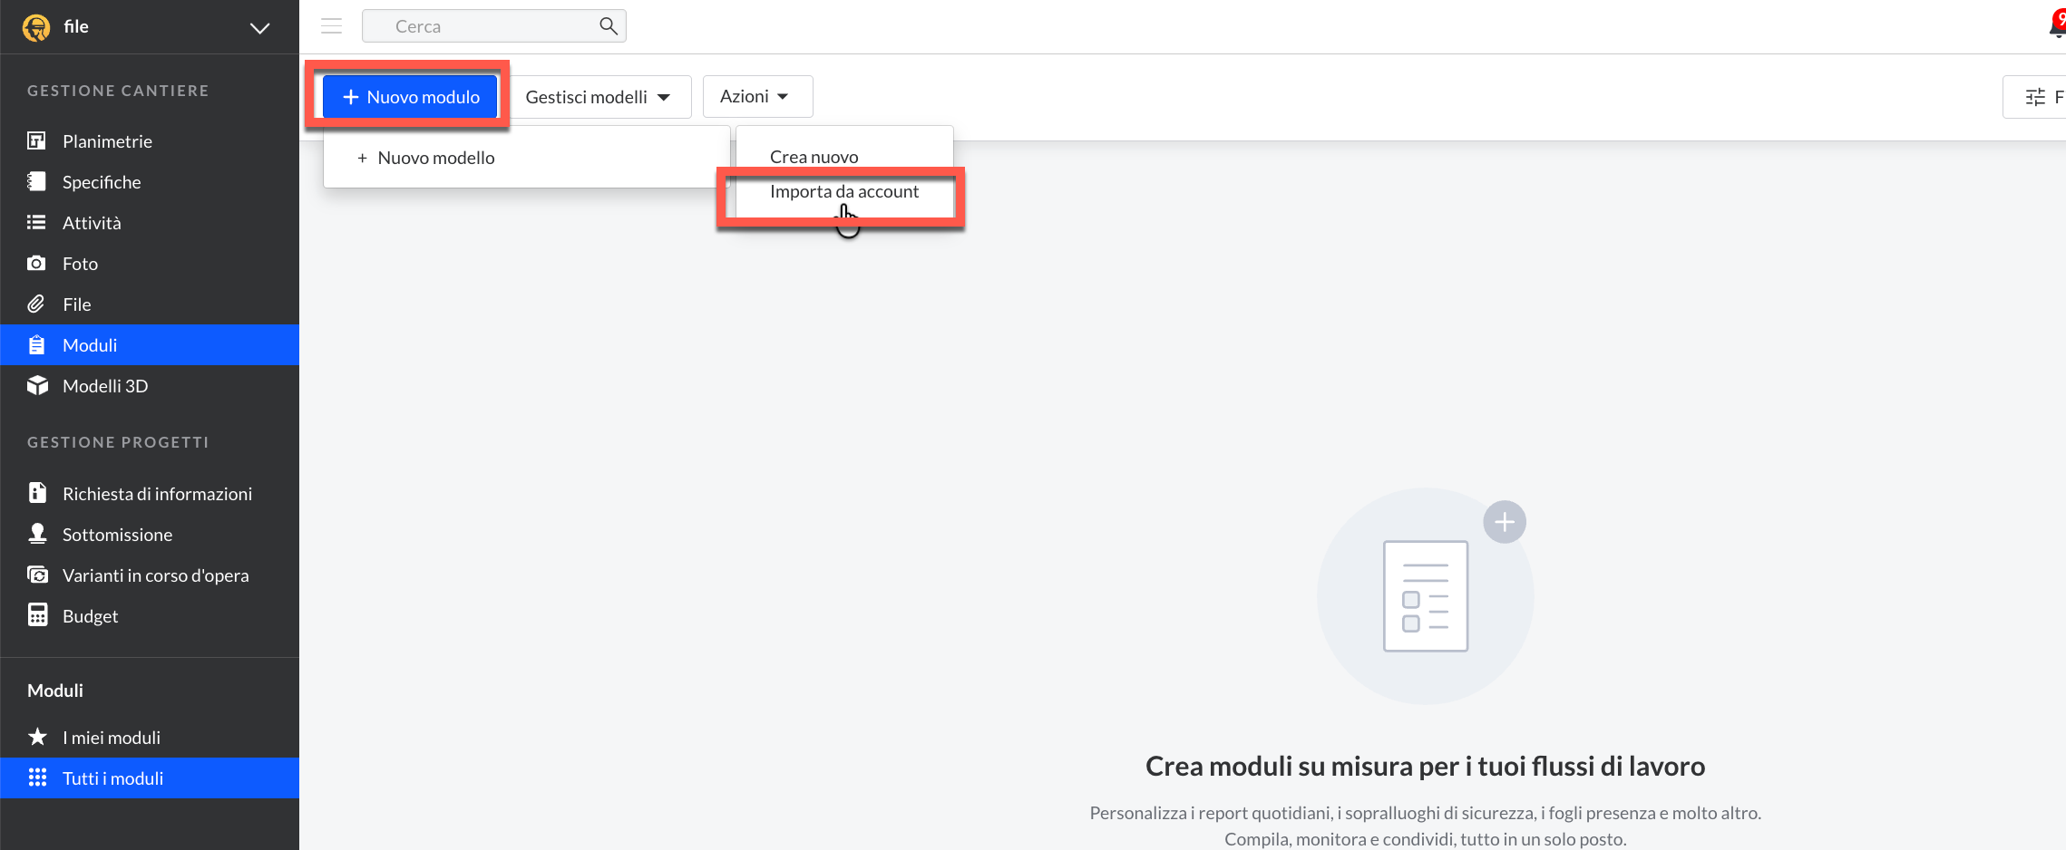Open the Gestisci modelli dropdown
2066x850 pixels.
(597, 97)
